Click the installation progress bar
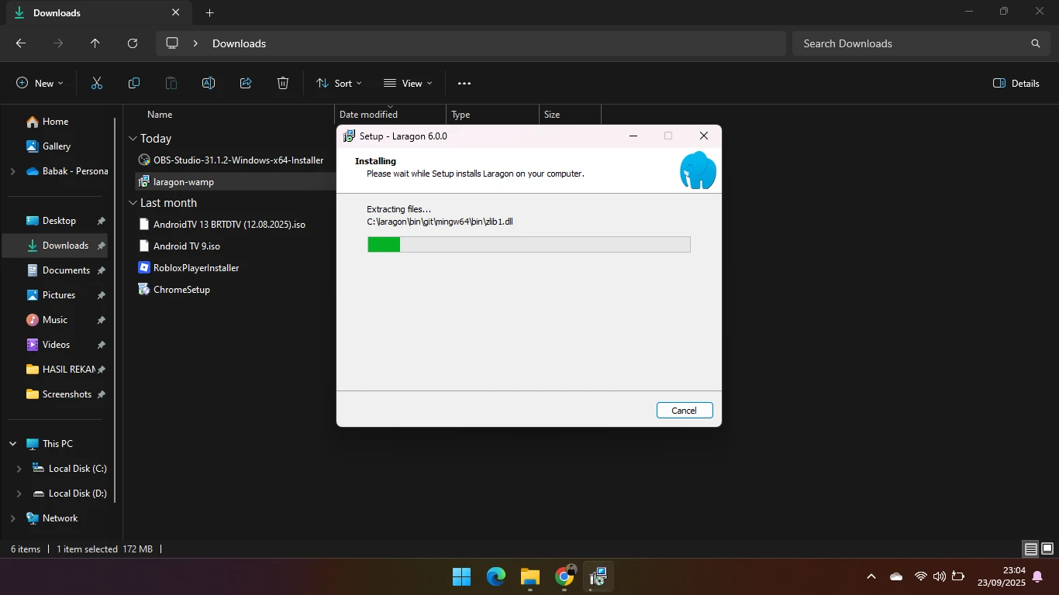This screenshot has height=595, width=1059. click(529, 245)
